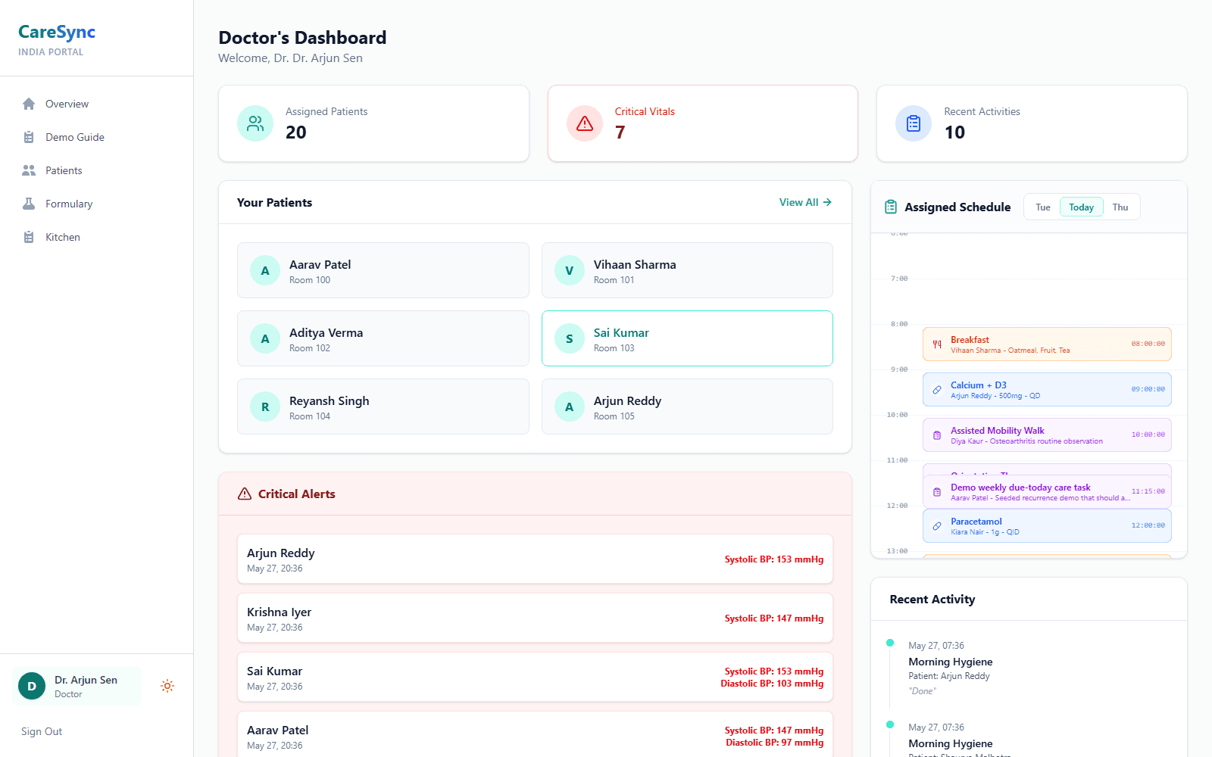Viewport: 1212px width, 757px height.
Task: Open Aarav Patel Room 100 patient card
Action: 383,270
